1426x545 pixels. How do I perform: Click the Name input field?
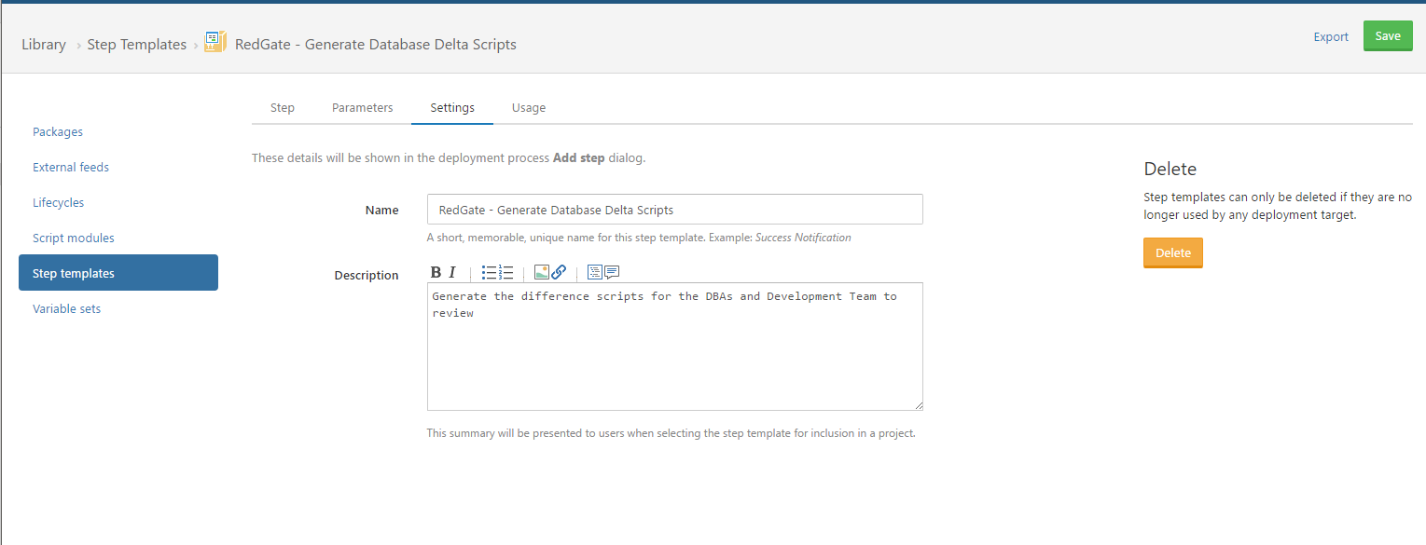pos(675,210)
